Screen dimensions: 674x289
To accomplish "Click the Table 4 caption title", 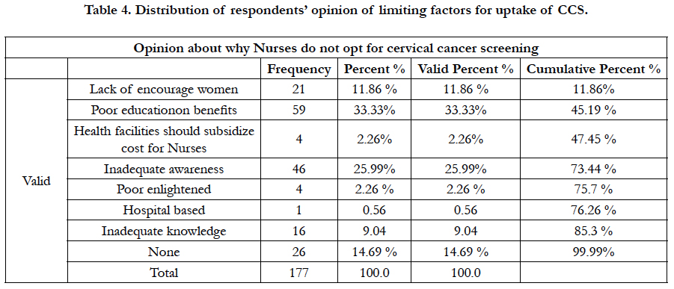I will (x=336, y=10).
